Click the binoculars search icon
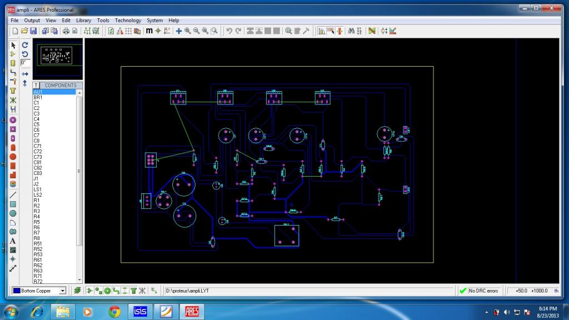Image resolution: width=569 pixels, height=320 pixels. pos(351,31)
